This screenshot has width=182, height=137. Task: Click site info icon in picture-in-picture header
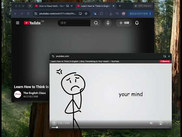pyautogui.click(x=53, y=56)
